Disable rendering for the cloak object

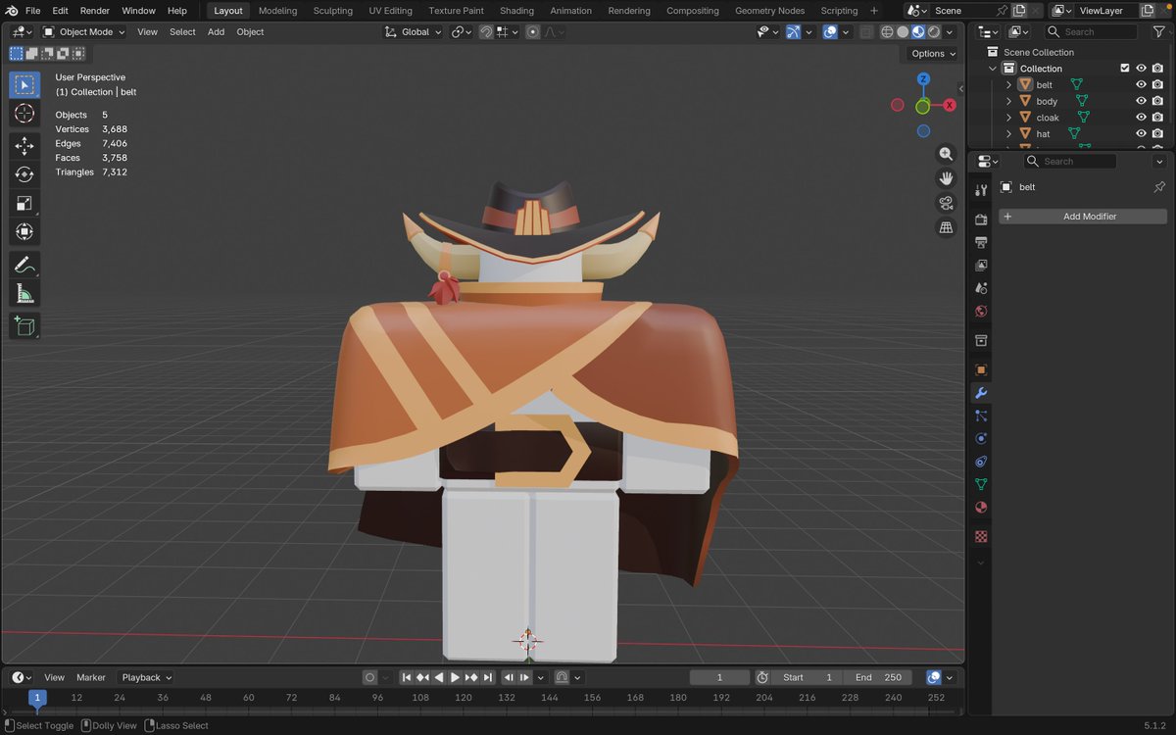pyautogui.click(x=1157, y=118)
